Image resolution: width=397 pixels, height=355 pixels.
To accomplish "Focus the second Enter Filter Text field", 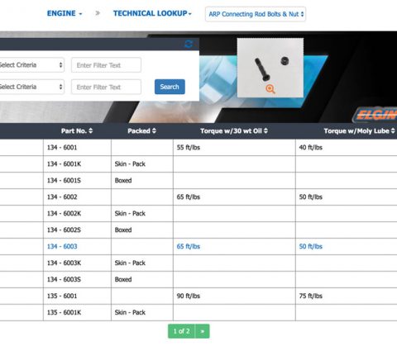I will pos(106,88).
